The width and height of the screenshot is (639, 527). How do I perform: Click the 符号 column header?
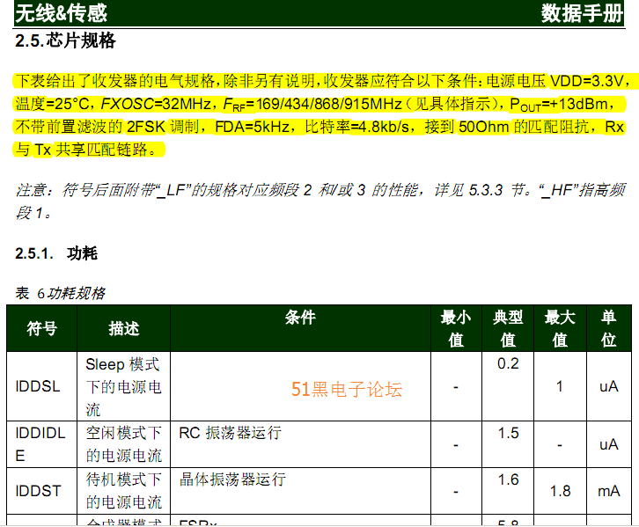[x=41, y=328]
